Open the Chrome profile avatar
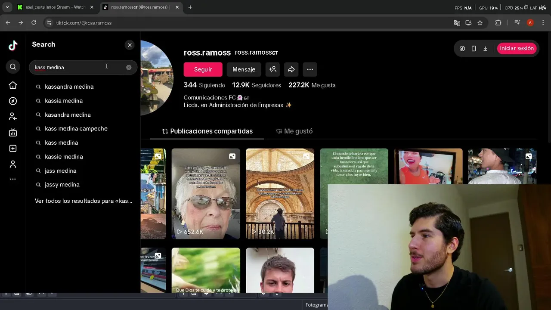The image size is (551, 310). [530, 23]
